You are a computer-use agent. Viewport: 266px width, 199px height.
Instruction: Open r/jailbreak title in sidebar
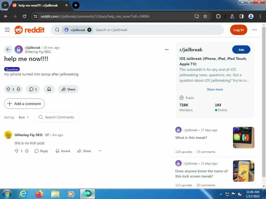[x=191, y=50]
